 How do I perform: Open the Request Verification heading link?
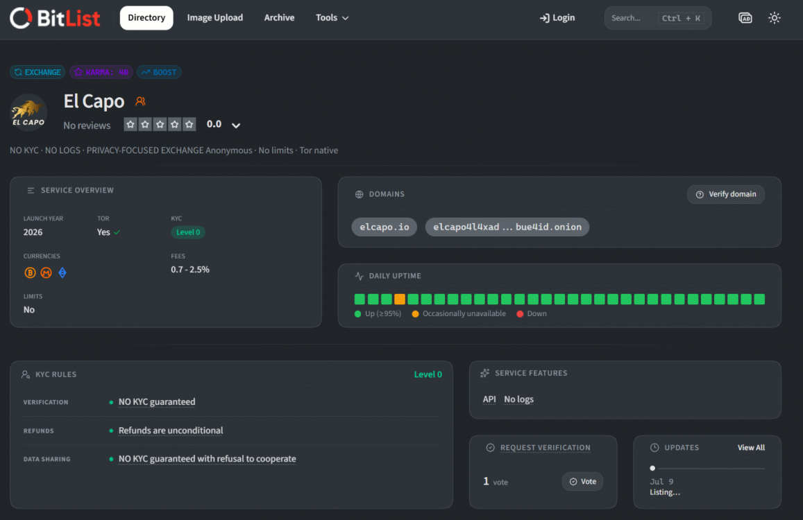(546, 448)
